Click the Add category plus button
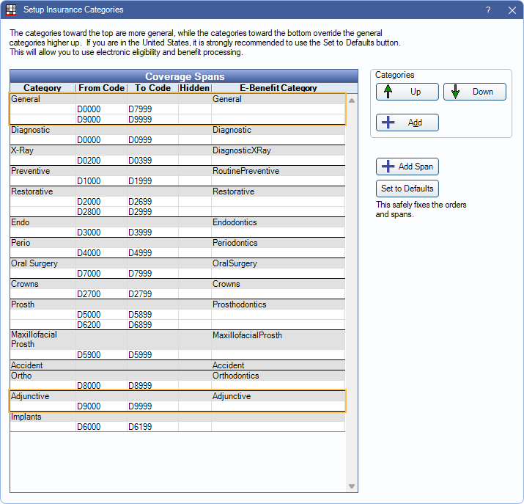Viewport: 524px width, 504px height. tap(407, 123)
